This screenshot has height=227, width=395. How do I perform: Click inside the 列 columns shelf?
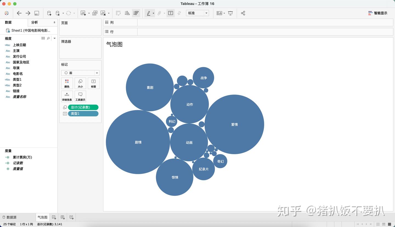tap(265, 22)
